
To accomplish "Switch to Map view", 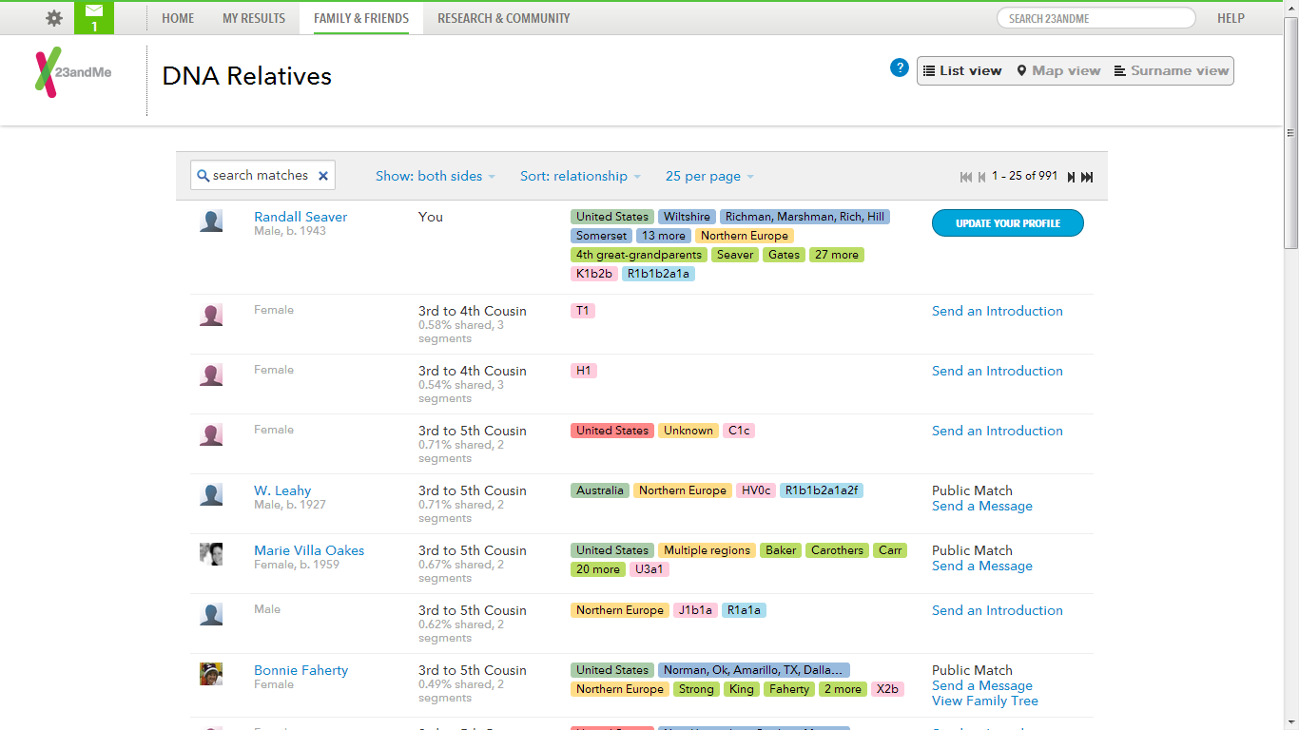I will click(1058, 69).
